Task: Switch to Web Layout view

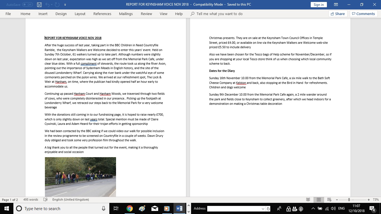Action: pyautogui.click(x=329, y=200)
